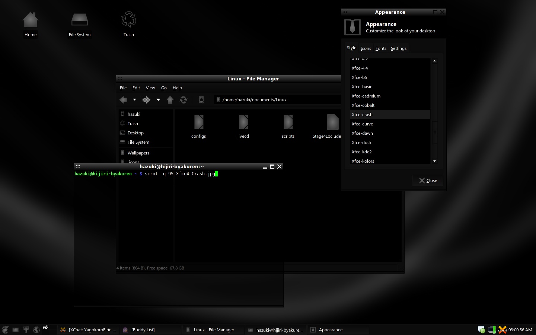Go back in File Manager toolbar

point(123,100)
